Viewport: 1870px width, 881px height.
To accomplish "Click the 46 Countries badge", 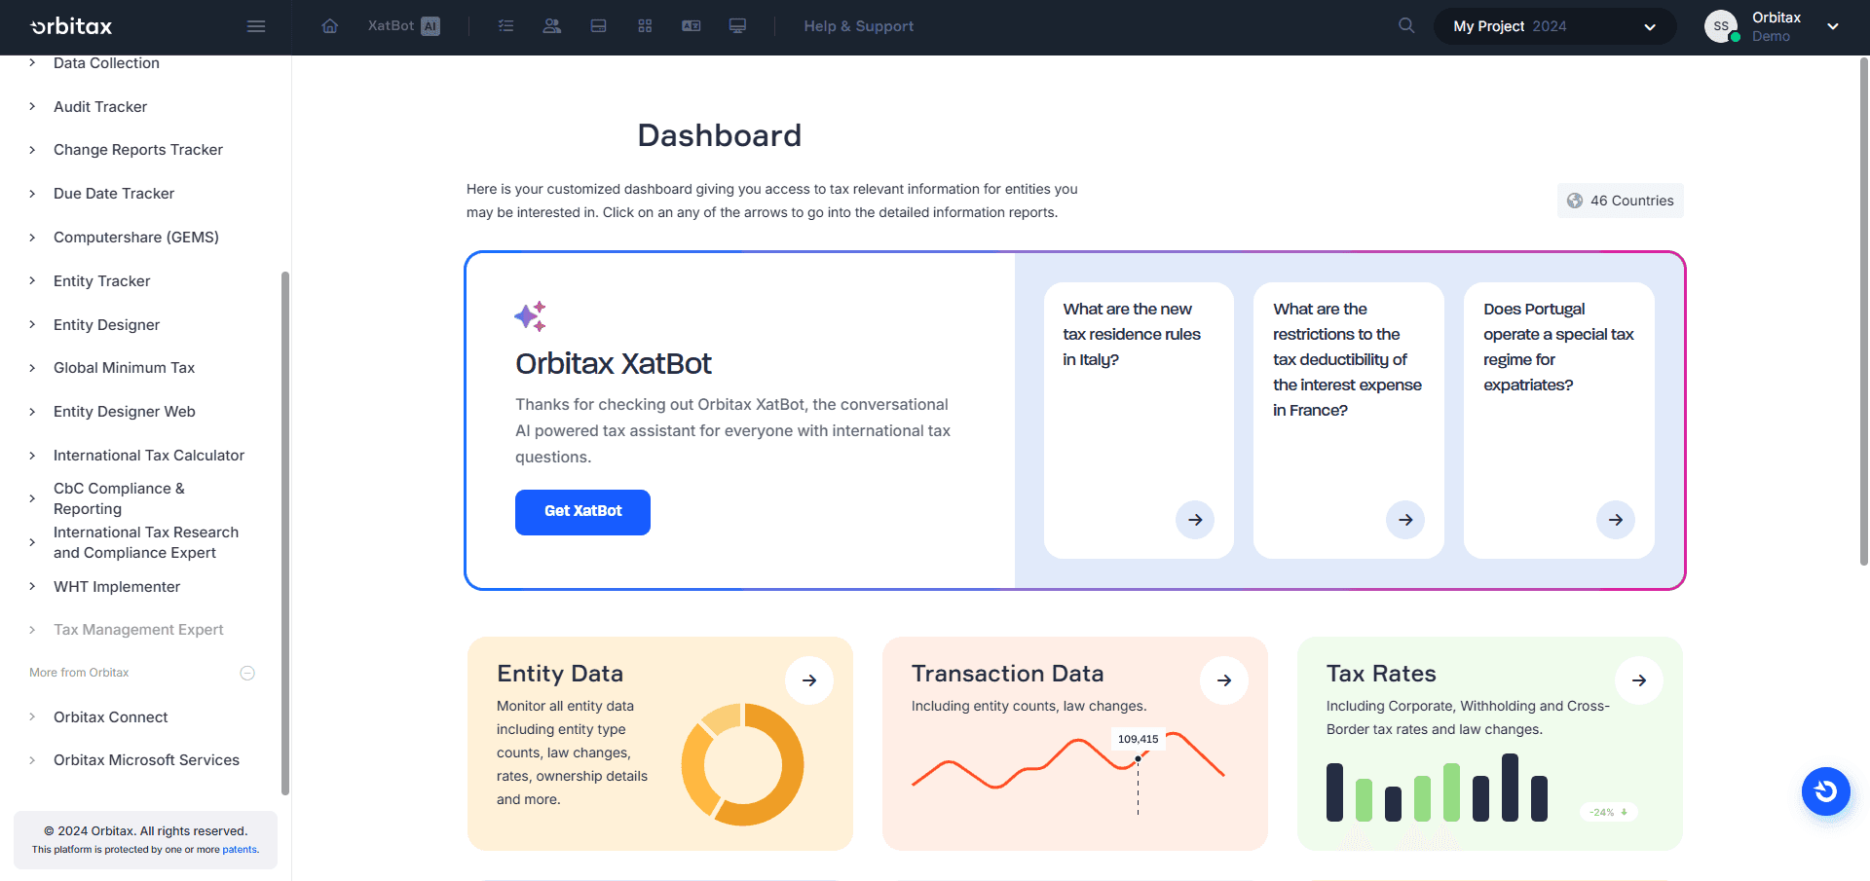I will (1621, 201).
